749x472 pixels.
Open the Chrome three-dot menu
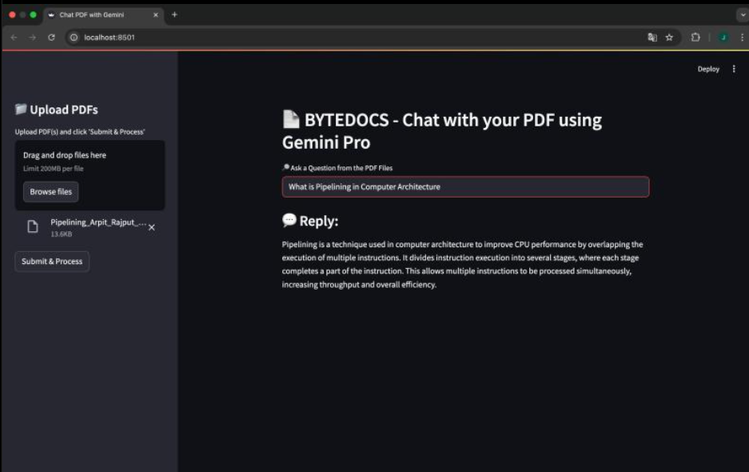743,35
